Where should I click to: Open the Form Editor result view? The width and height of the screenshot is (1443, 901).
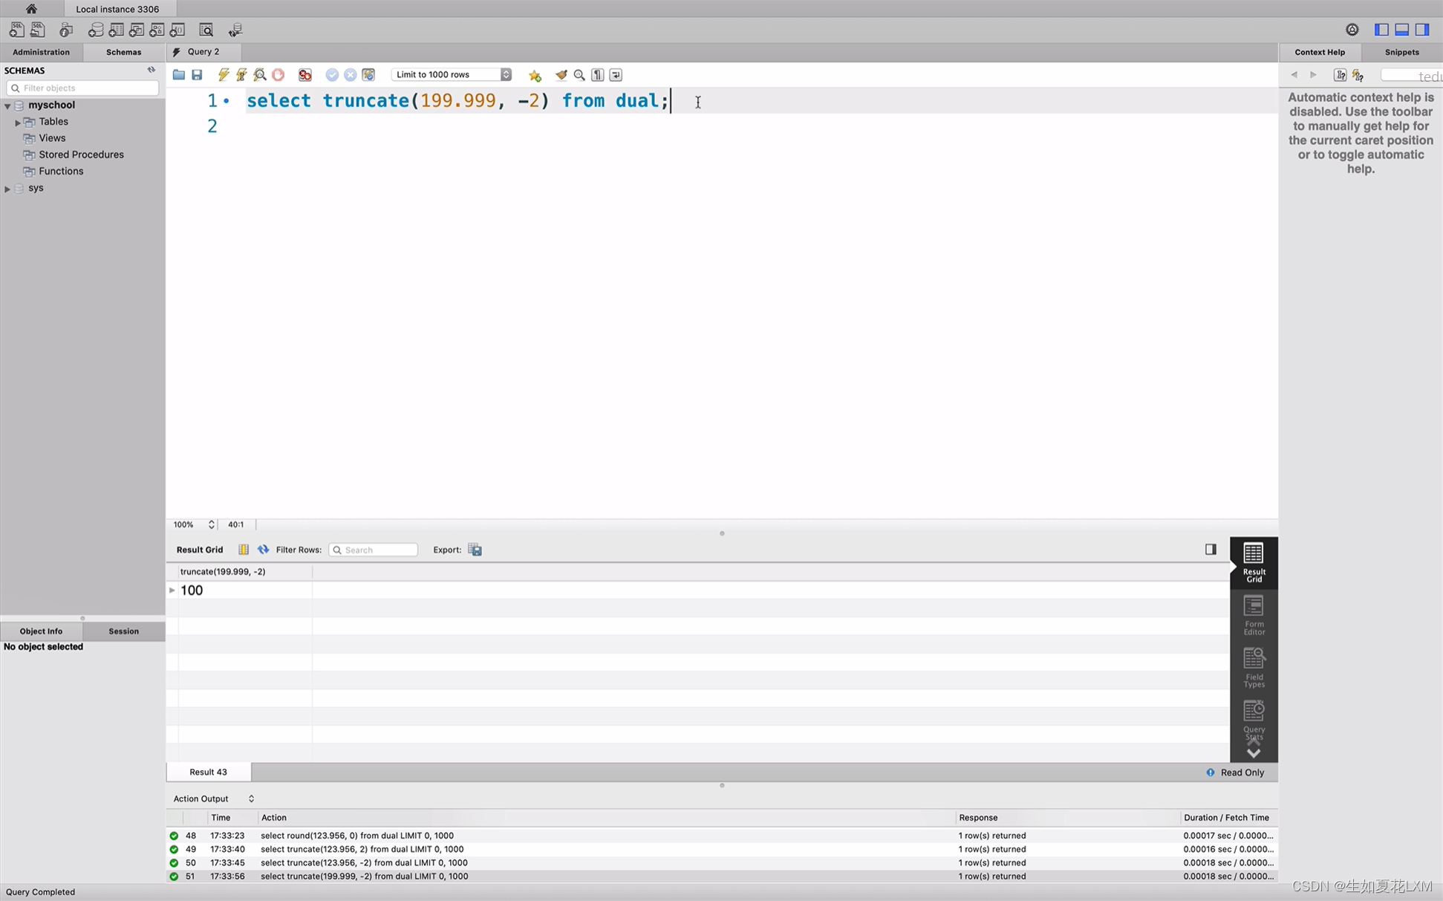tap(1254, 615)
